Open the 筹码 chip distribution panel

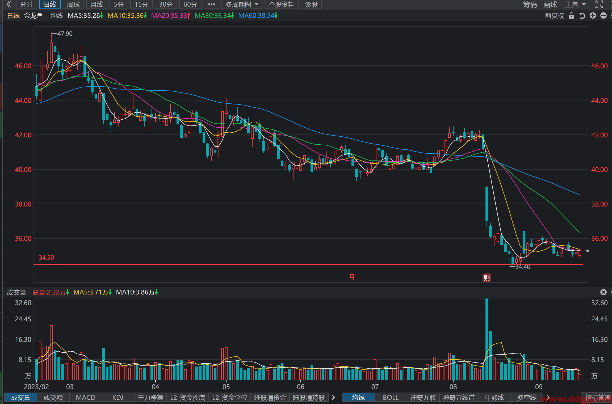(x=530, y=4)
